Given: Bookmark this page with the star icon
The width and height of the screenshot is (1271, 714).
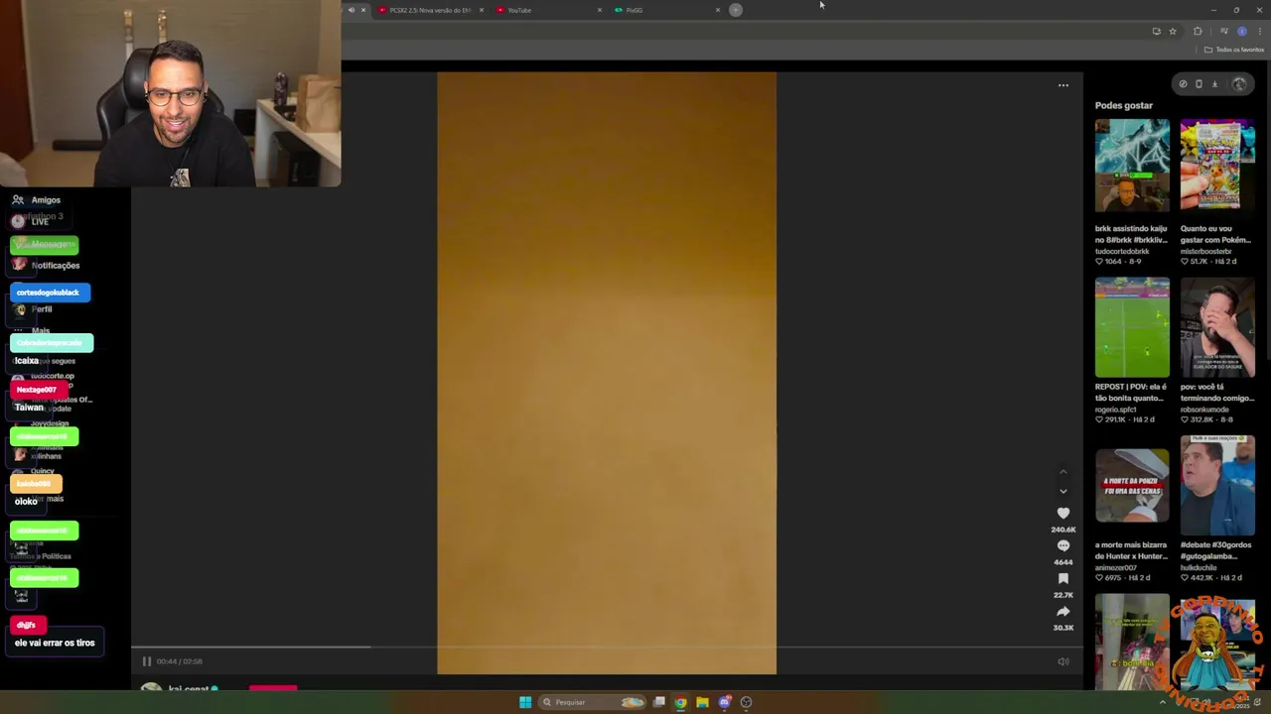Looking at the screenshot, I should point(1173,32).
